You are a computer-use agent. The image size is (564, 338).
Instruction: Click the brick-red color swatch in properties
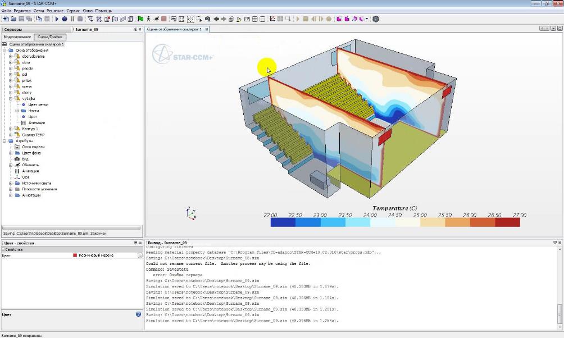(75, 255)
